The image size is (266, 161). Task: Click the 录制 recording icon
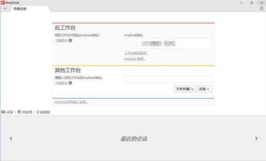click(x=3, y=112)
